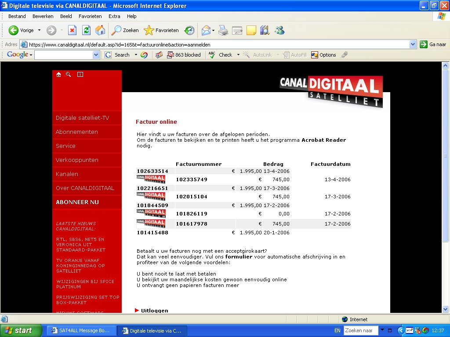Screen dimensions: 450x337
Task: Open the Beeld menu
Action: pos(66,16)
